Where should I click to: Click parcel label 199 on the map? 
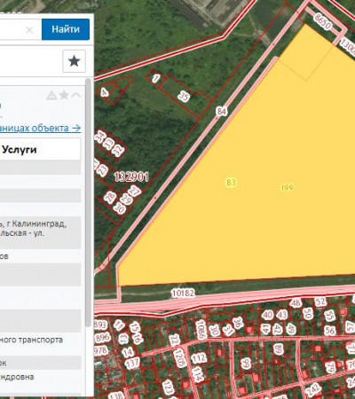pos(287,187)
